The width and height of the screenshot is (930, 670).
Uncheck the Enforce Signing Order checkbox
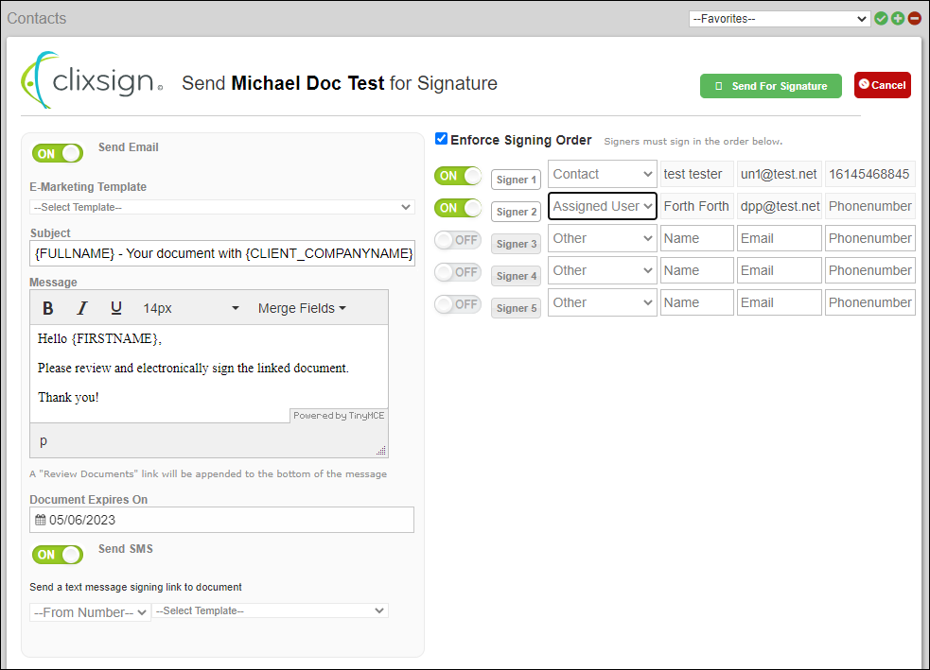[x=441, y=139]
